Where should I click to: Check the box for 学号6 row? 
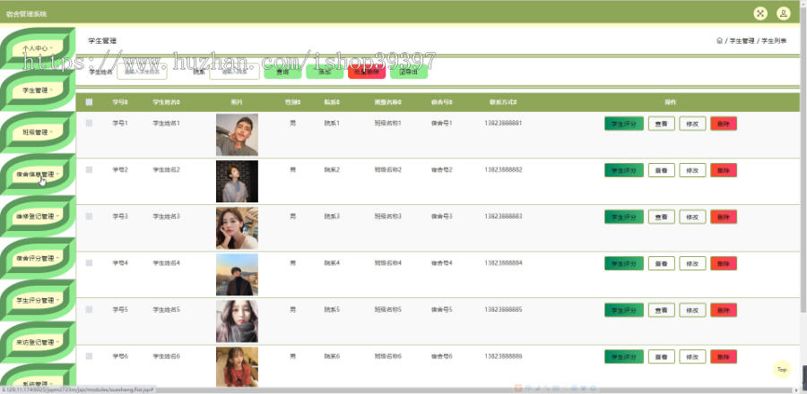89,356
